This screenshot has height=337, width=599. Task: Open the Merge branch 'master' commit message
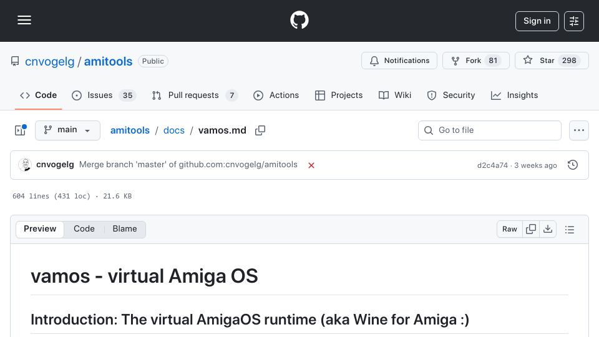[x=188, y=165]
